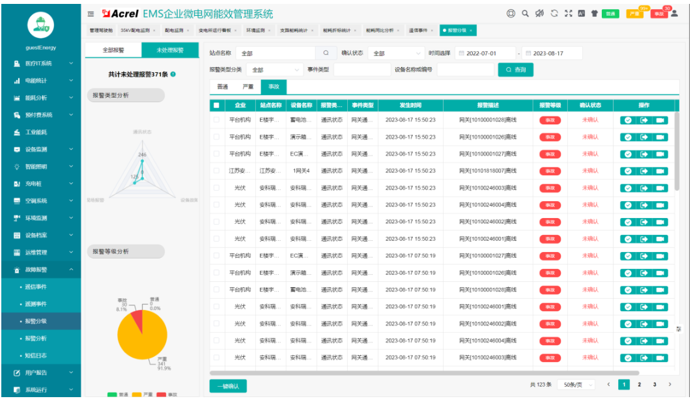
Task: Expand 医疗IT系统 menu in sidebar
Action: click(x=40, y=64)
